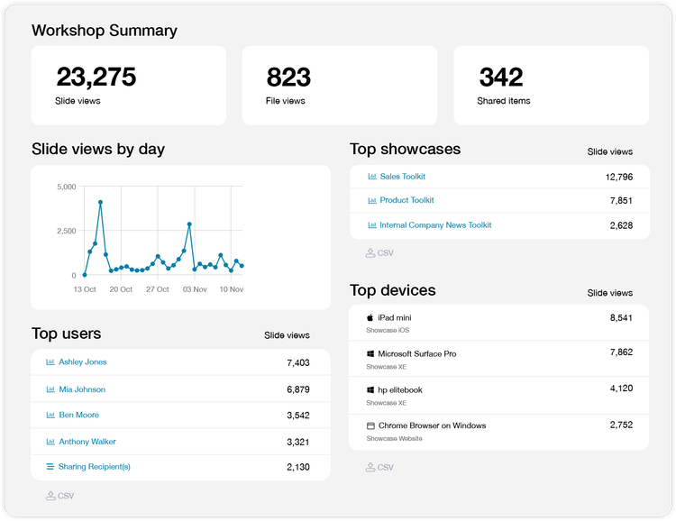Export Top users CSV
The width and height of the screenshot is (676, 521).
tap(59, 496)
